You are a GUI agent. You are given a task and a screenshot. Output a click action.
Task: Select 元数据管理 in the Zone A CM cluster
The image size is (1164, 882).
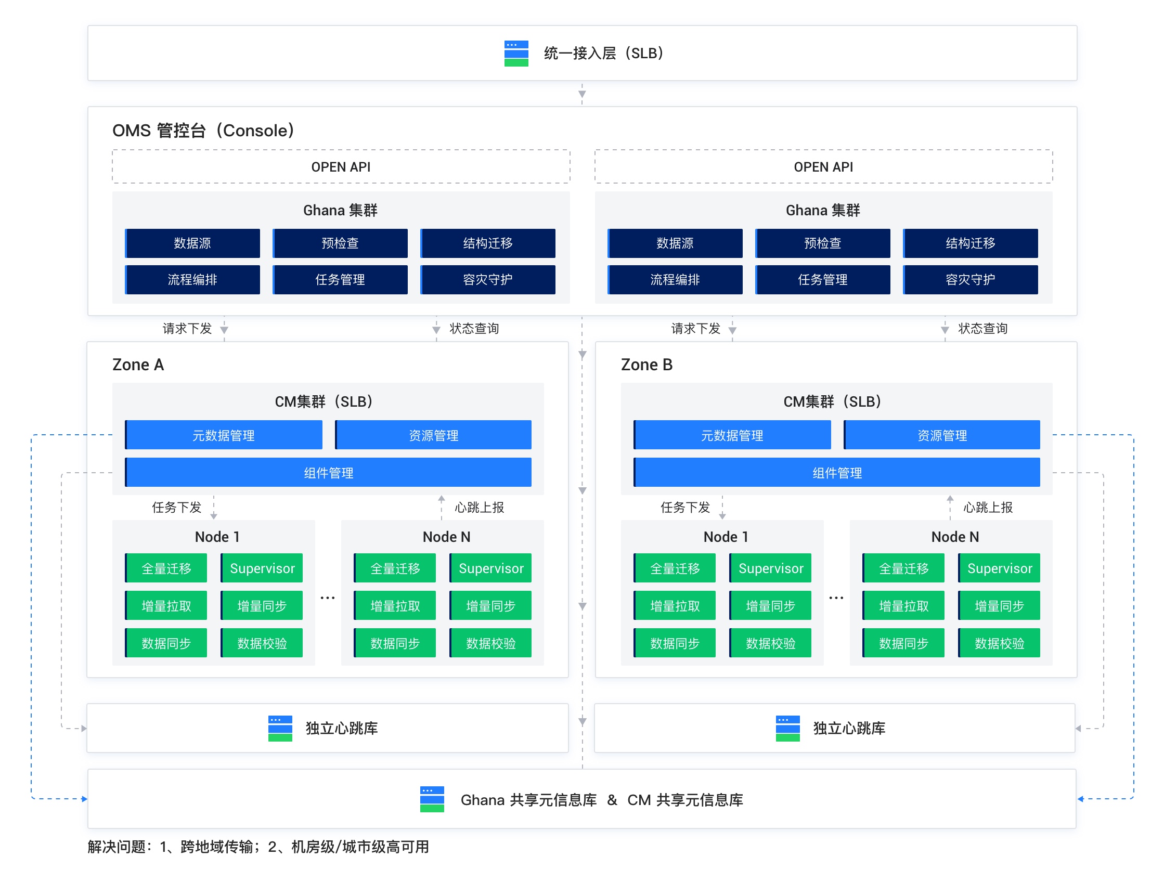(223, 435)
